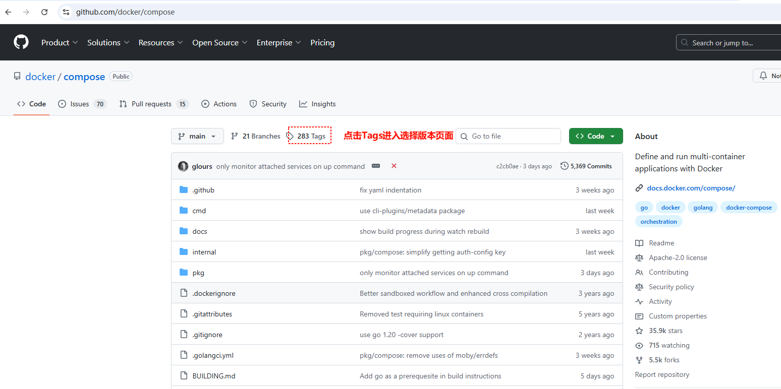Click the cmd folder icon

[x=184, y=211]
